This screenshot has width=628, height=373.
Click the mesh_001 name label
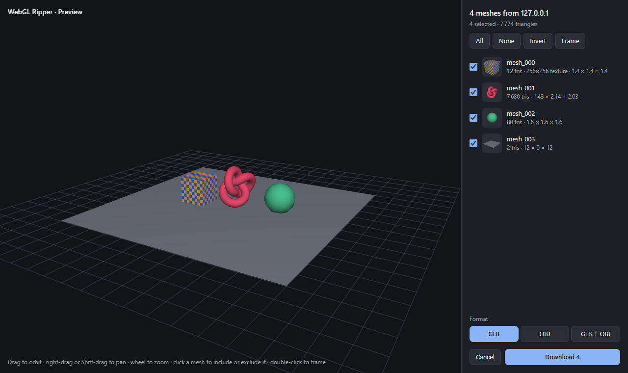click(521, 88)
